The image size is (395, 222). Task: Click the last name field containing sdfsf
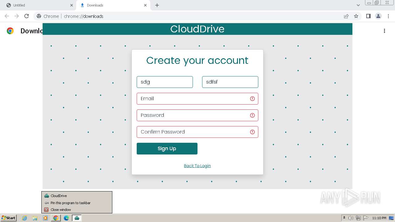tap(230, 82)
